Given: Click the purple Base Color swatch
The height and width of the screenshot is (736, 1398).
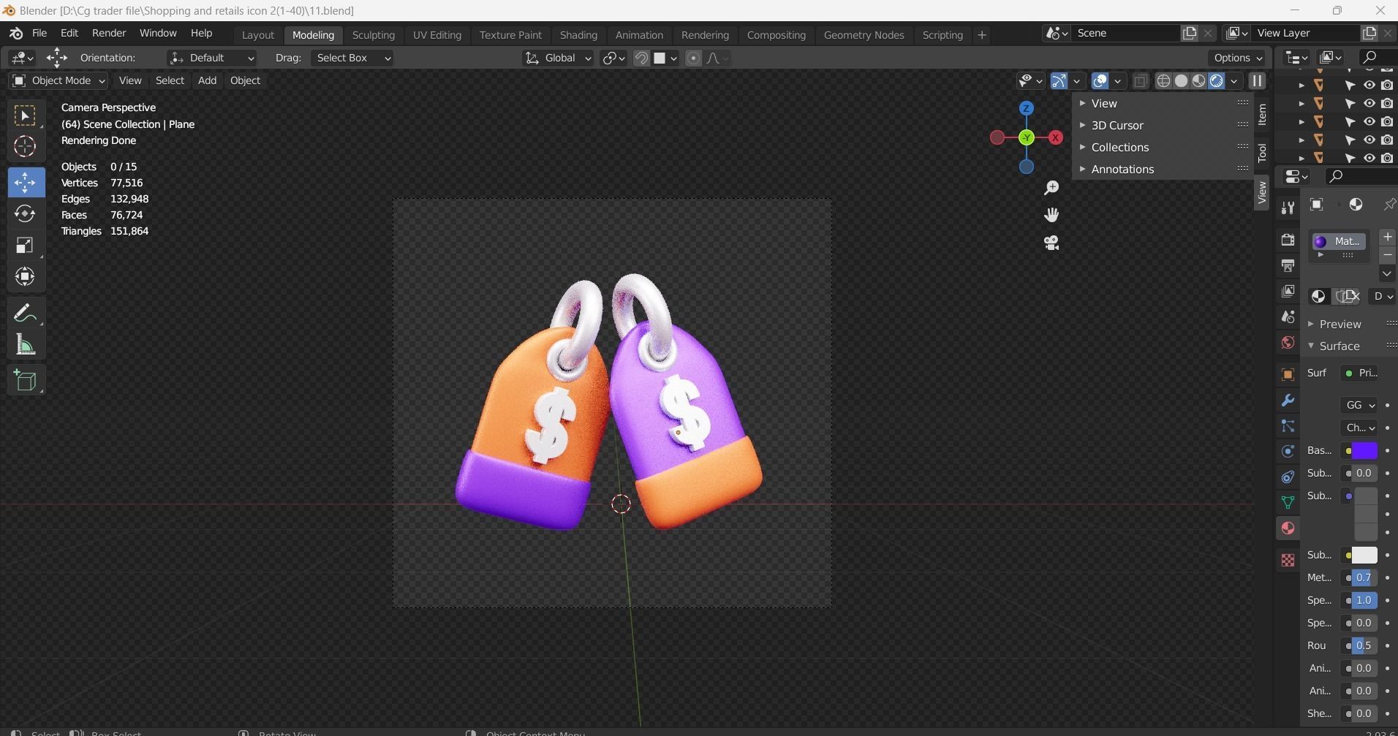Looking at the screenshot, I should [1364, 450].
